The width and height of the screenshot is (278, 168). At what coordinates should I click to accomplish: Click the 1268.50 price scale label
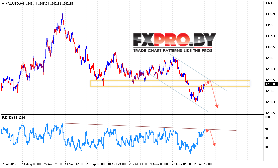point(271,80)
